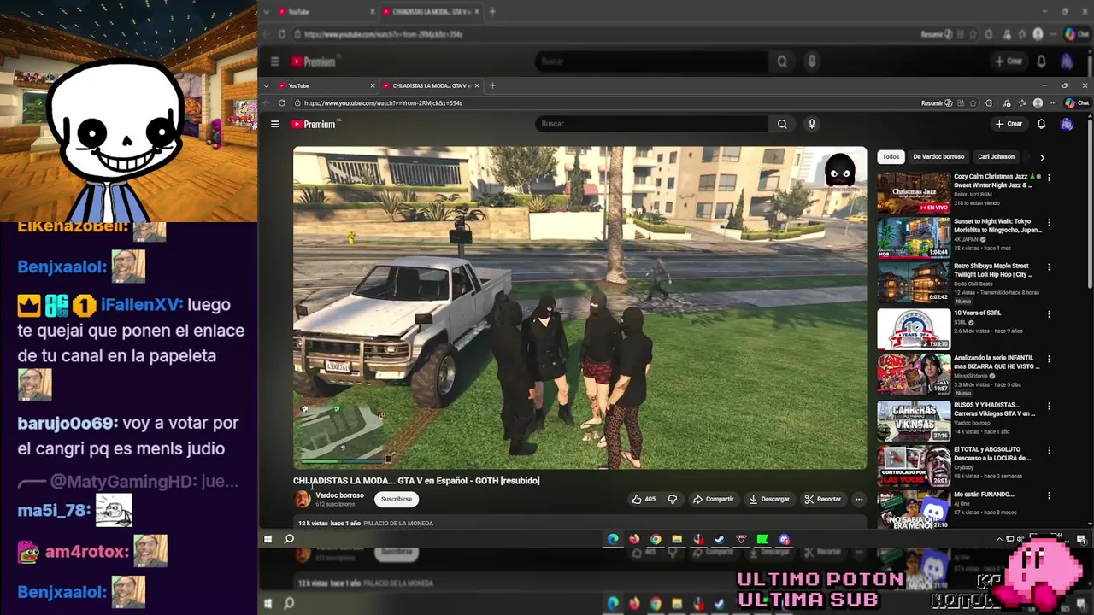Open options for Me están FUNDANDO video

click(1049, 495)
